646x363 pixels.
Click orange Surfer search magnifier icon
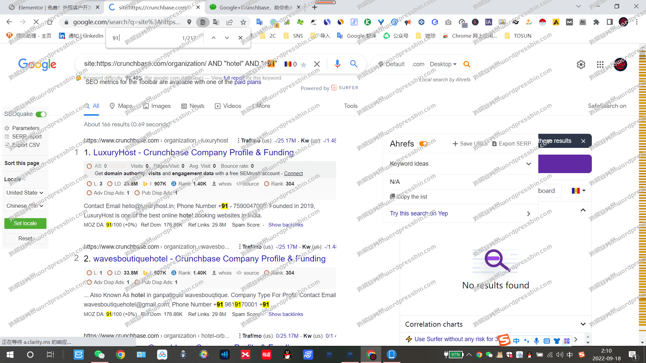tap(467, 64)
